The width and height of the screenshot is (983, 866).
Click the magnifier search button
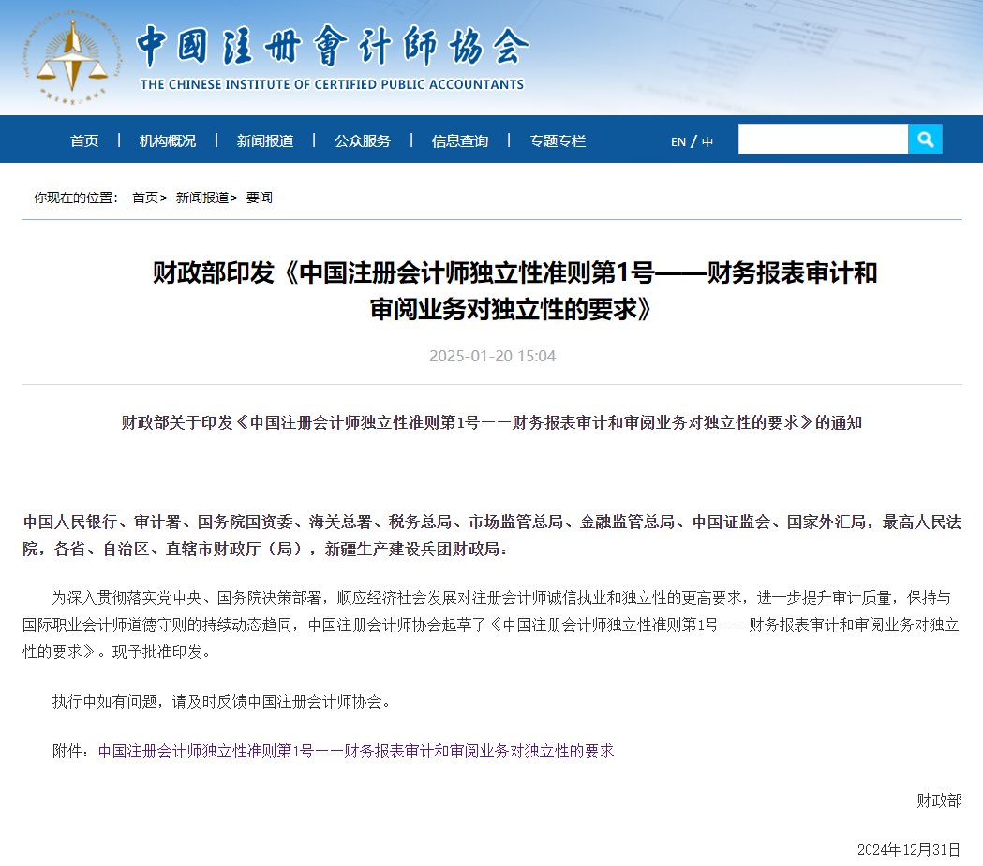925,139
